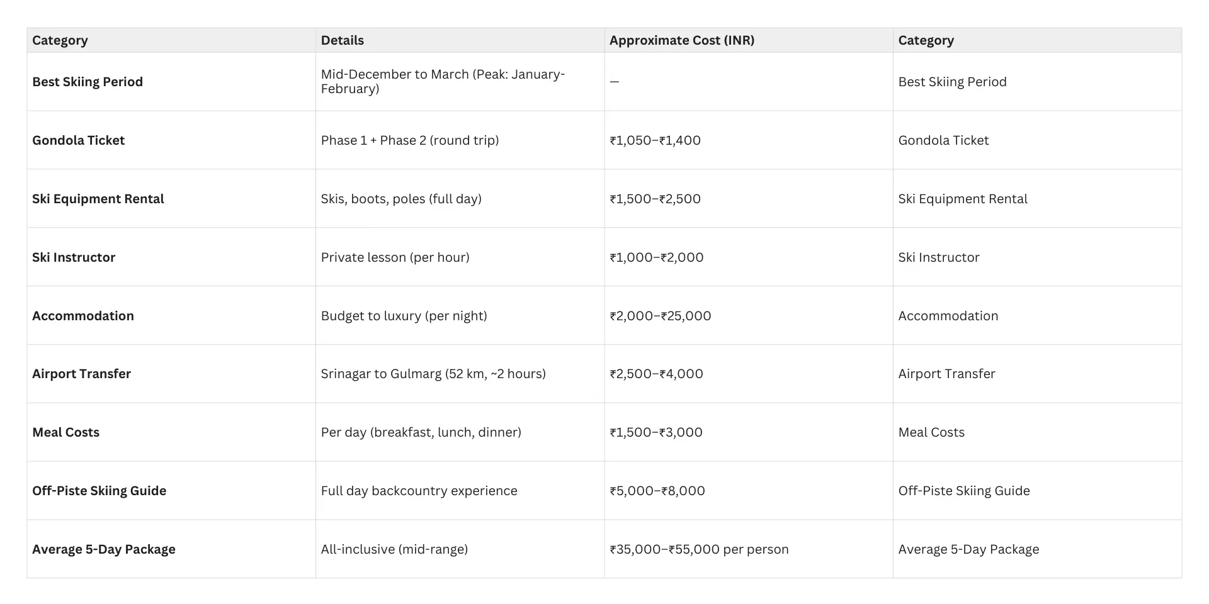
Task: Click the Approximate Cost (INR) header
Action: tap(681, 40)
